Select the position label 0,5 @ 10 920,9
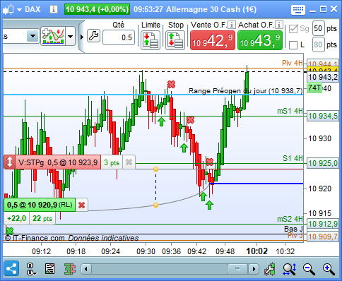Screen dimensions: 342x281 tap(40, 205)
